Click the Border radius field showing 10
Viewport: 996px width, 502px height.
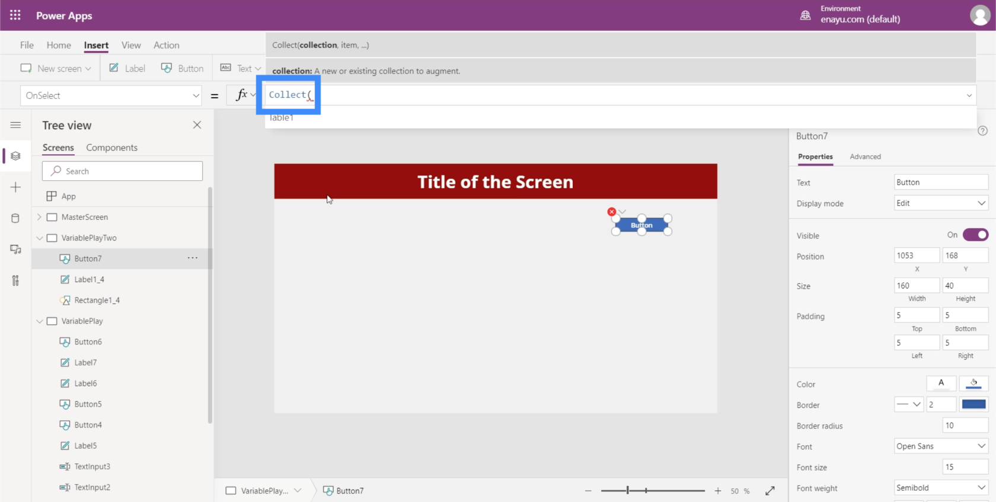[x=965, y=426]
